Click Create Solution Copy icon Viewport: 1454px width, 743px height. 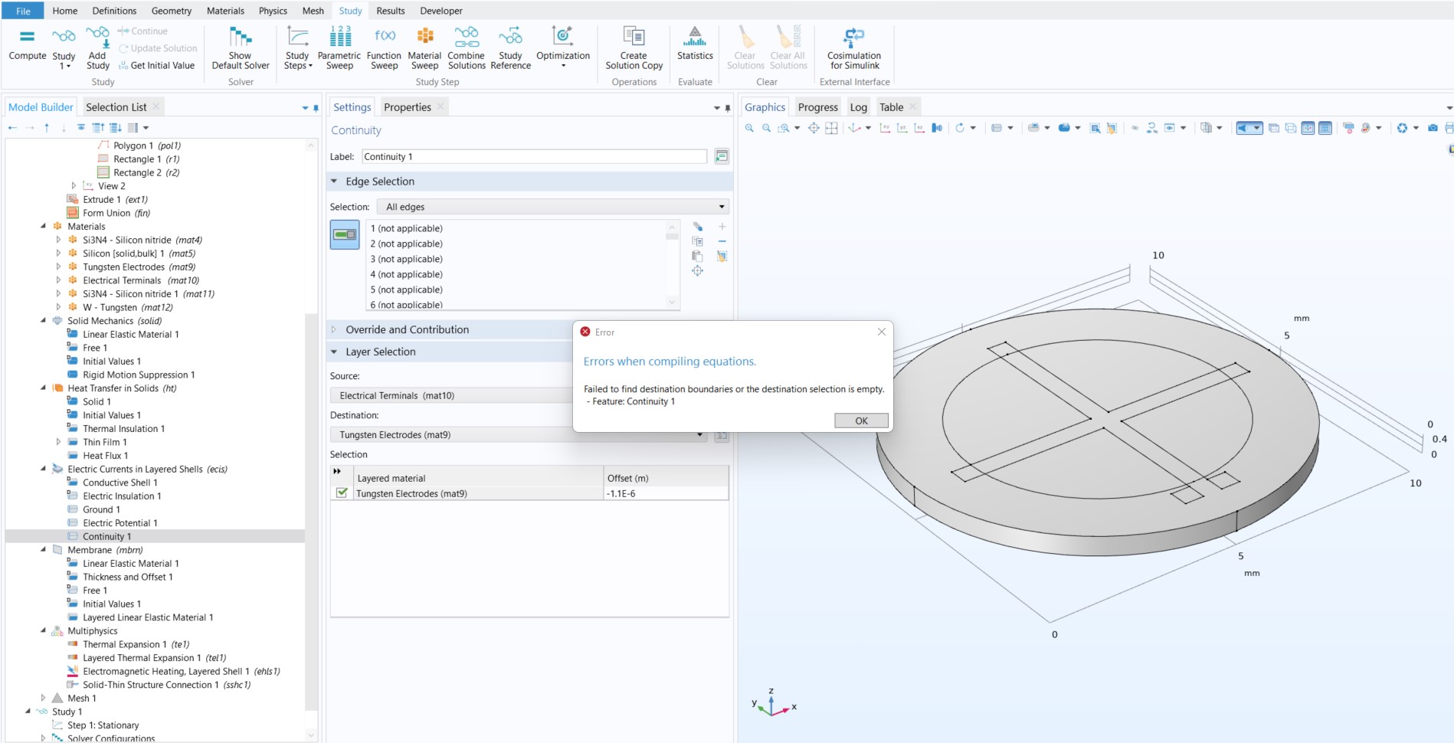point(634,47)
